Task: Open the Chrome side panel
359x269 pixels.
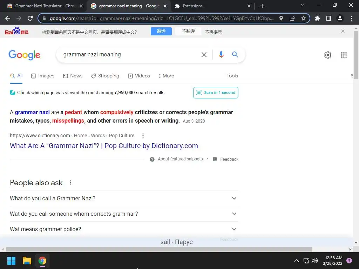Action: 329,18
